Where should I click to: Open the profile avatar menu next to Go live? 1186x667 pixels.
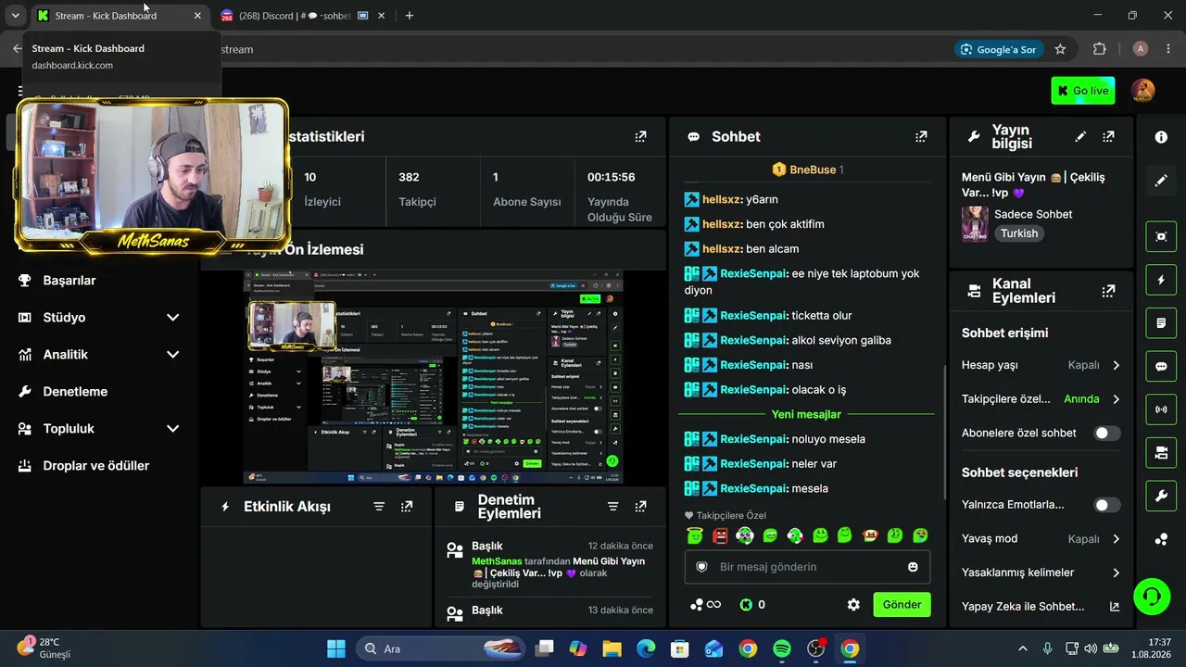click(1143, 91)
